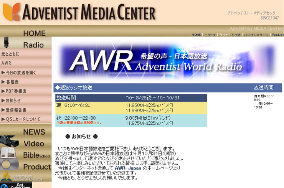Click the 短波ラジオ放送 section heading
Image resolution: width=284 pixels, height=188 pixels.
click(74, 87)
